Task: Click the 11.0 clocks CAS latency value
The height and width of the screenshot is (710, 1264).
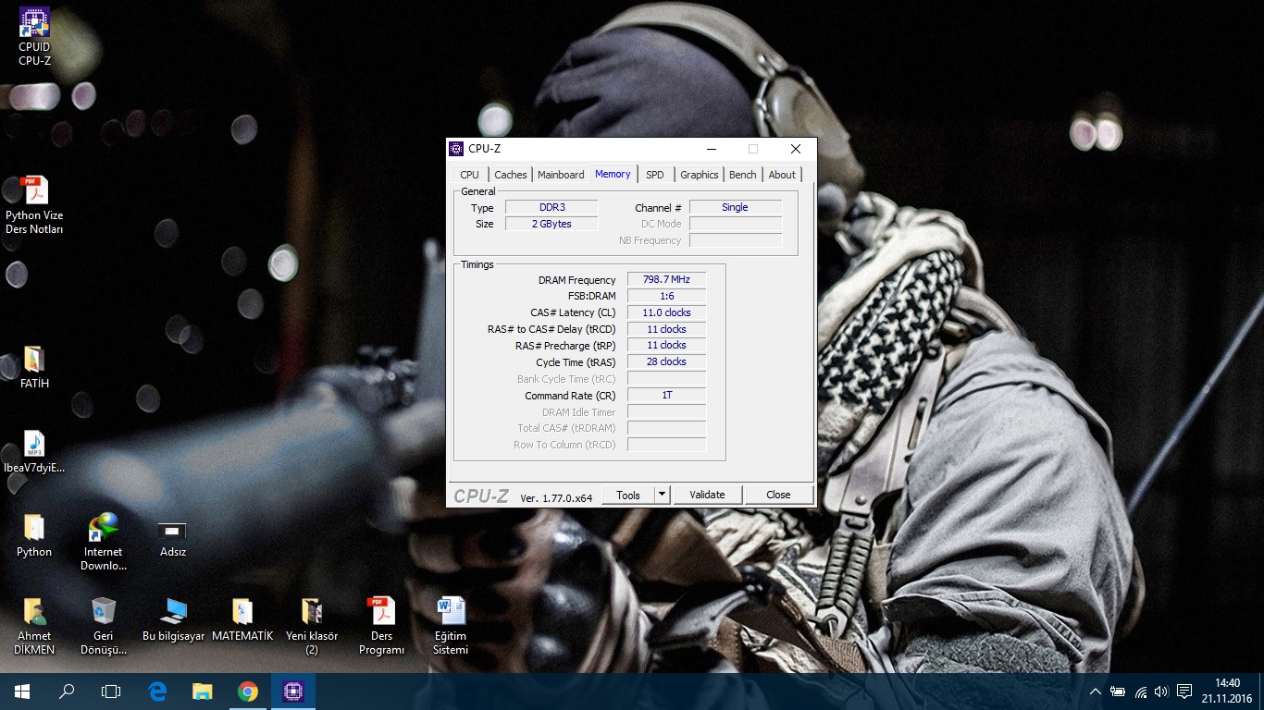Action: [666, 312]
